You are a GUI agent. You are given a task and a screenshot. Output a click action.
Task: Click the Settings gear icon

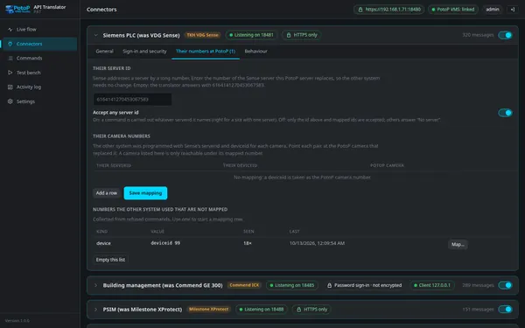(10, 101)
